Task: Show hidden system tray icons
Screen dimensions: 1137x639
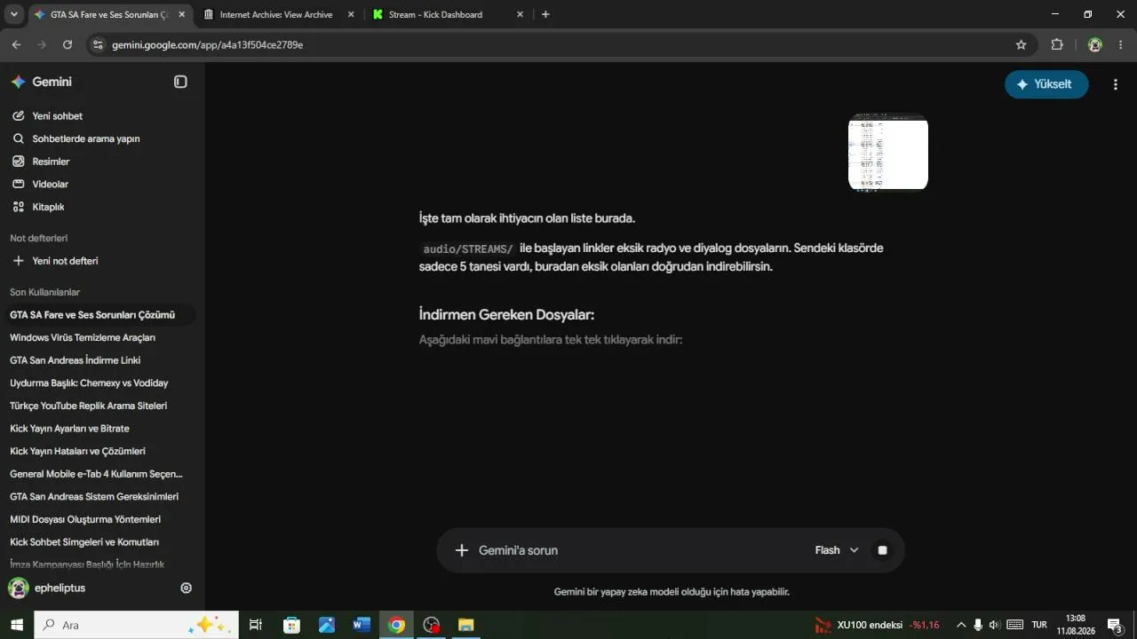Action: (x=960, y=625)
